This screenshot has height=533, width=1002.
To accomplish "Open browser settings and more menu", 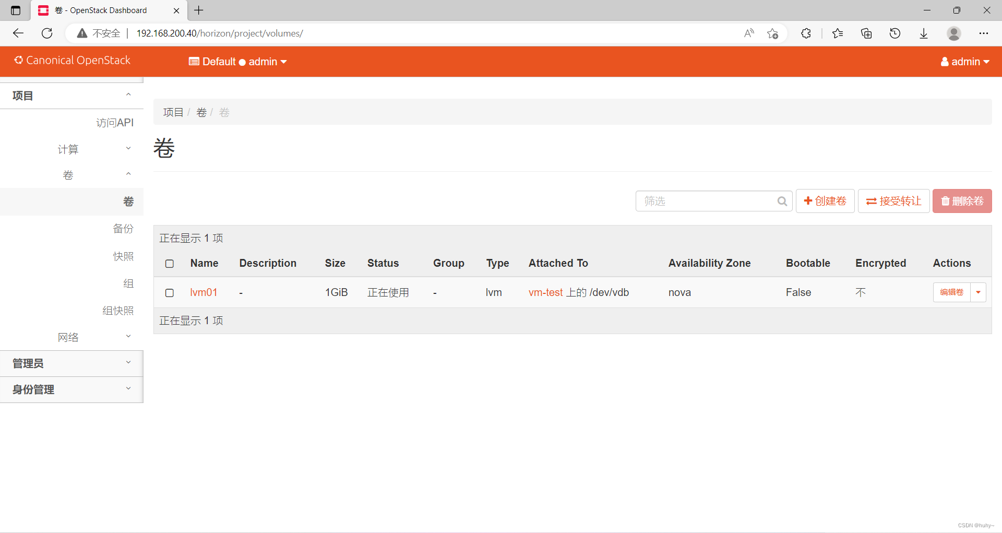I will click(984, 33).
